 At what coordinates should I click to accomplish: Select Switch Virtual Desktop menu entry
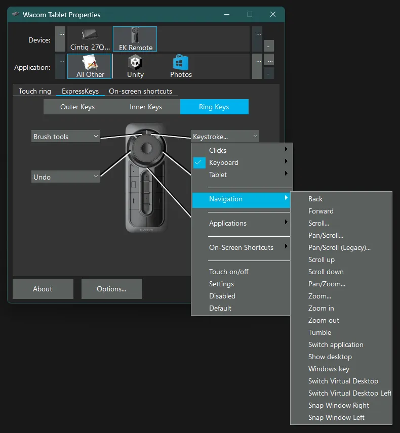(x=341, y=381)
